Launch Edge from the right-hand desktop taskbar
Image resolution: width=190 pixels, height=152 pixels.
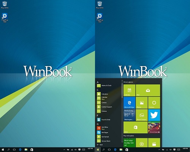[x=115, y=150]
